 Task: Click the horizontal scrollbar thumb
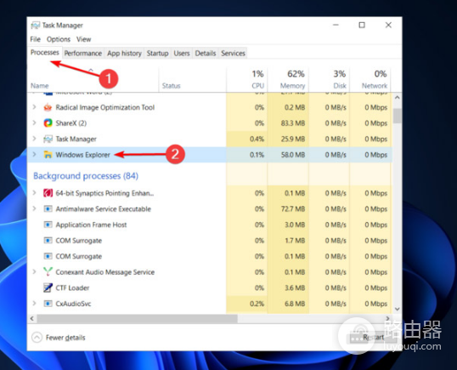click(x=138, y=319)
